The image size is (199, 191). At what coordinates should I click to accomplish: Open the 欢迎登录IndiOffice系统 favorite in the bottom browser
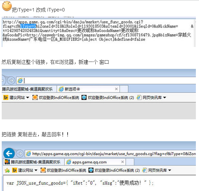coord(63,170)
